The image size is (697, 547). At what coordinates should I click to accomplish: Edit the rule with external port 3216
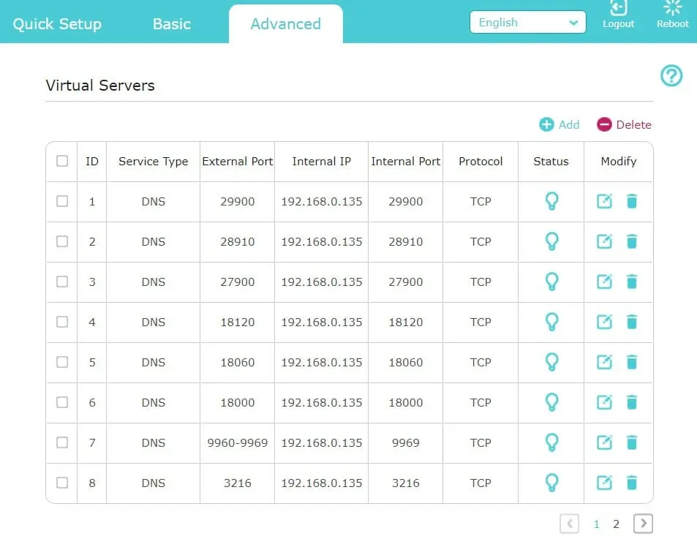(604, 483)
